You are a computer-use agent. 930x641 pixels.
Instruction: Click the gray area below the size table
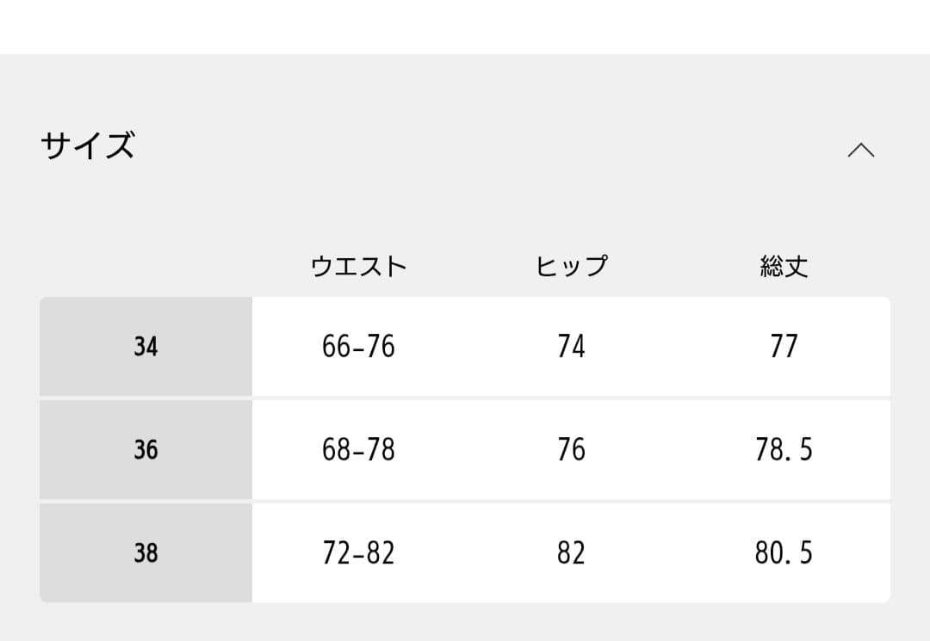click(465, 623)
